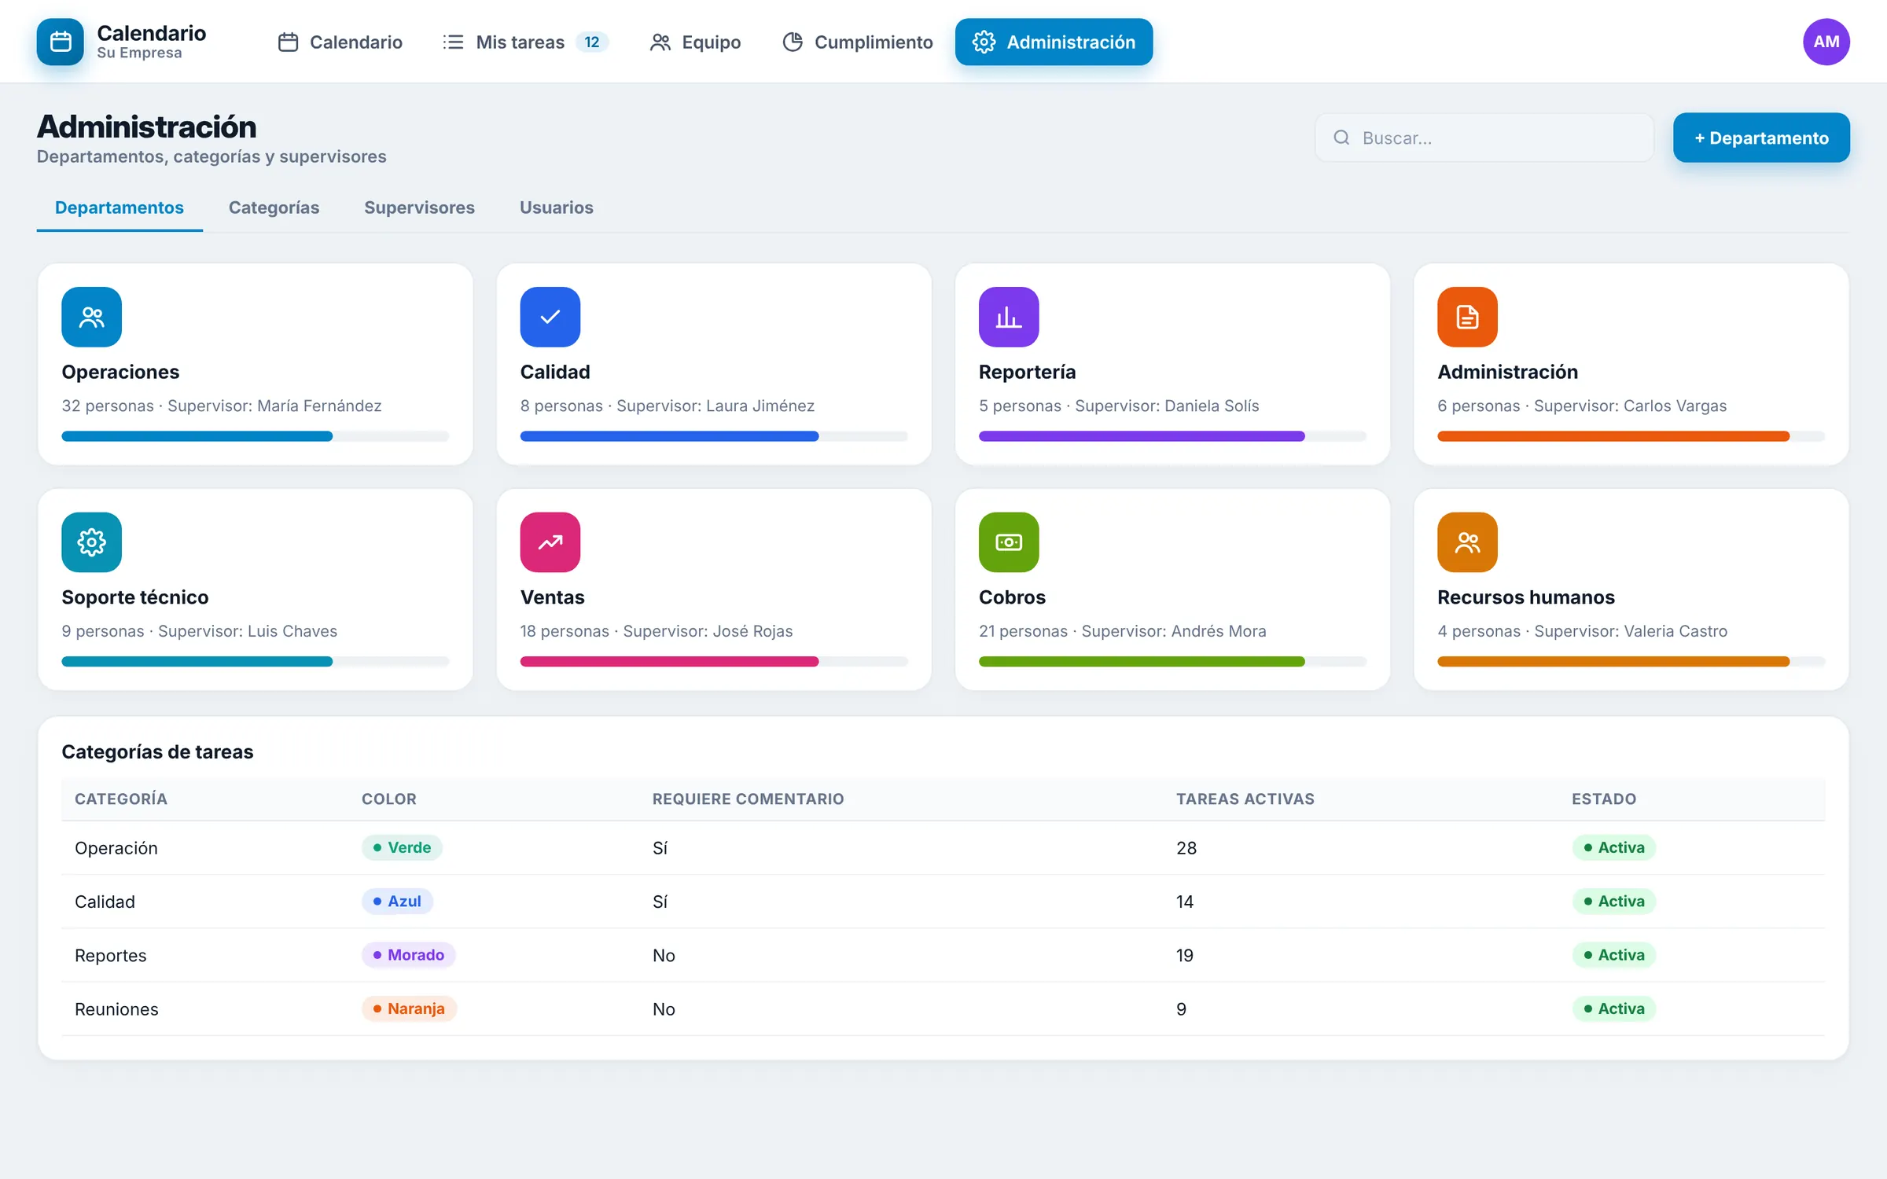Viewport: 1887px width, 1179px height.
Task: Open the AM user avatar
Action: (1826, 42)
